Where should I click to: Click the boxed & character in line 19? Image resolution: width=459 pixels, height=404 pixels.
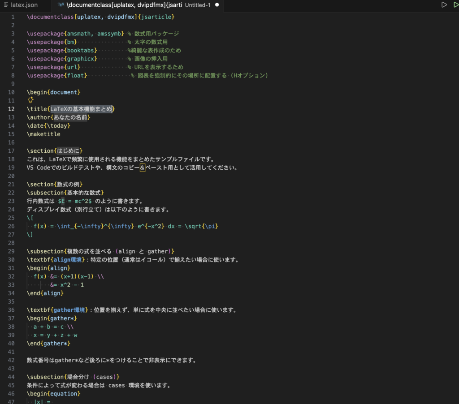(143, 168)
